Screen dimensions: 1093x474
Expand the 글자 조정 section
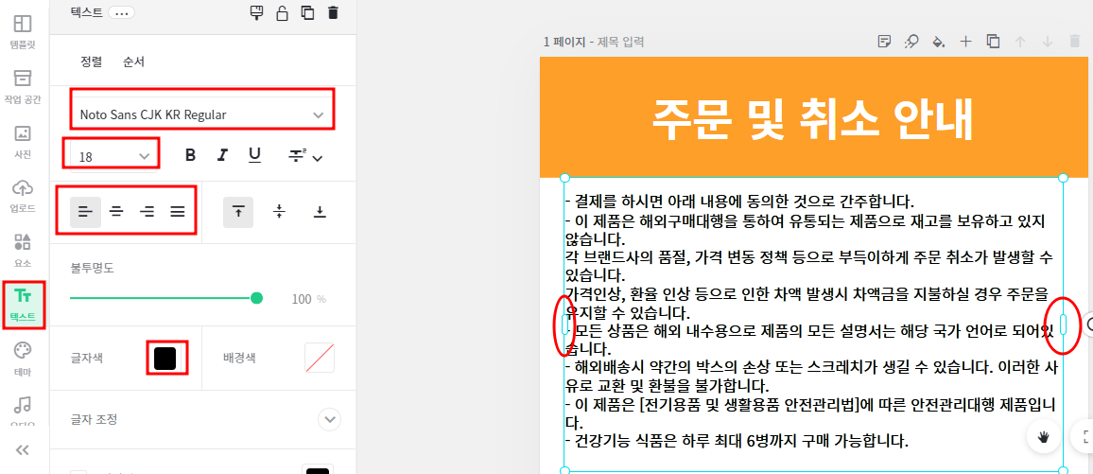tap(329, 420)
